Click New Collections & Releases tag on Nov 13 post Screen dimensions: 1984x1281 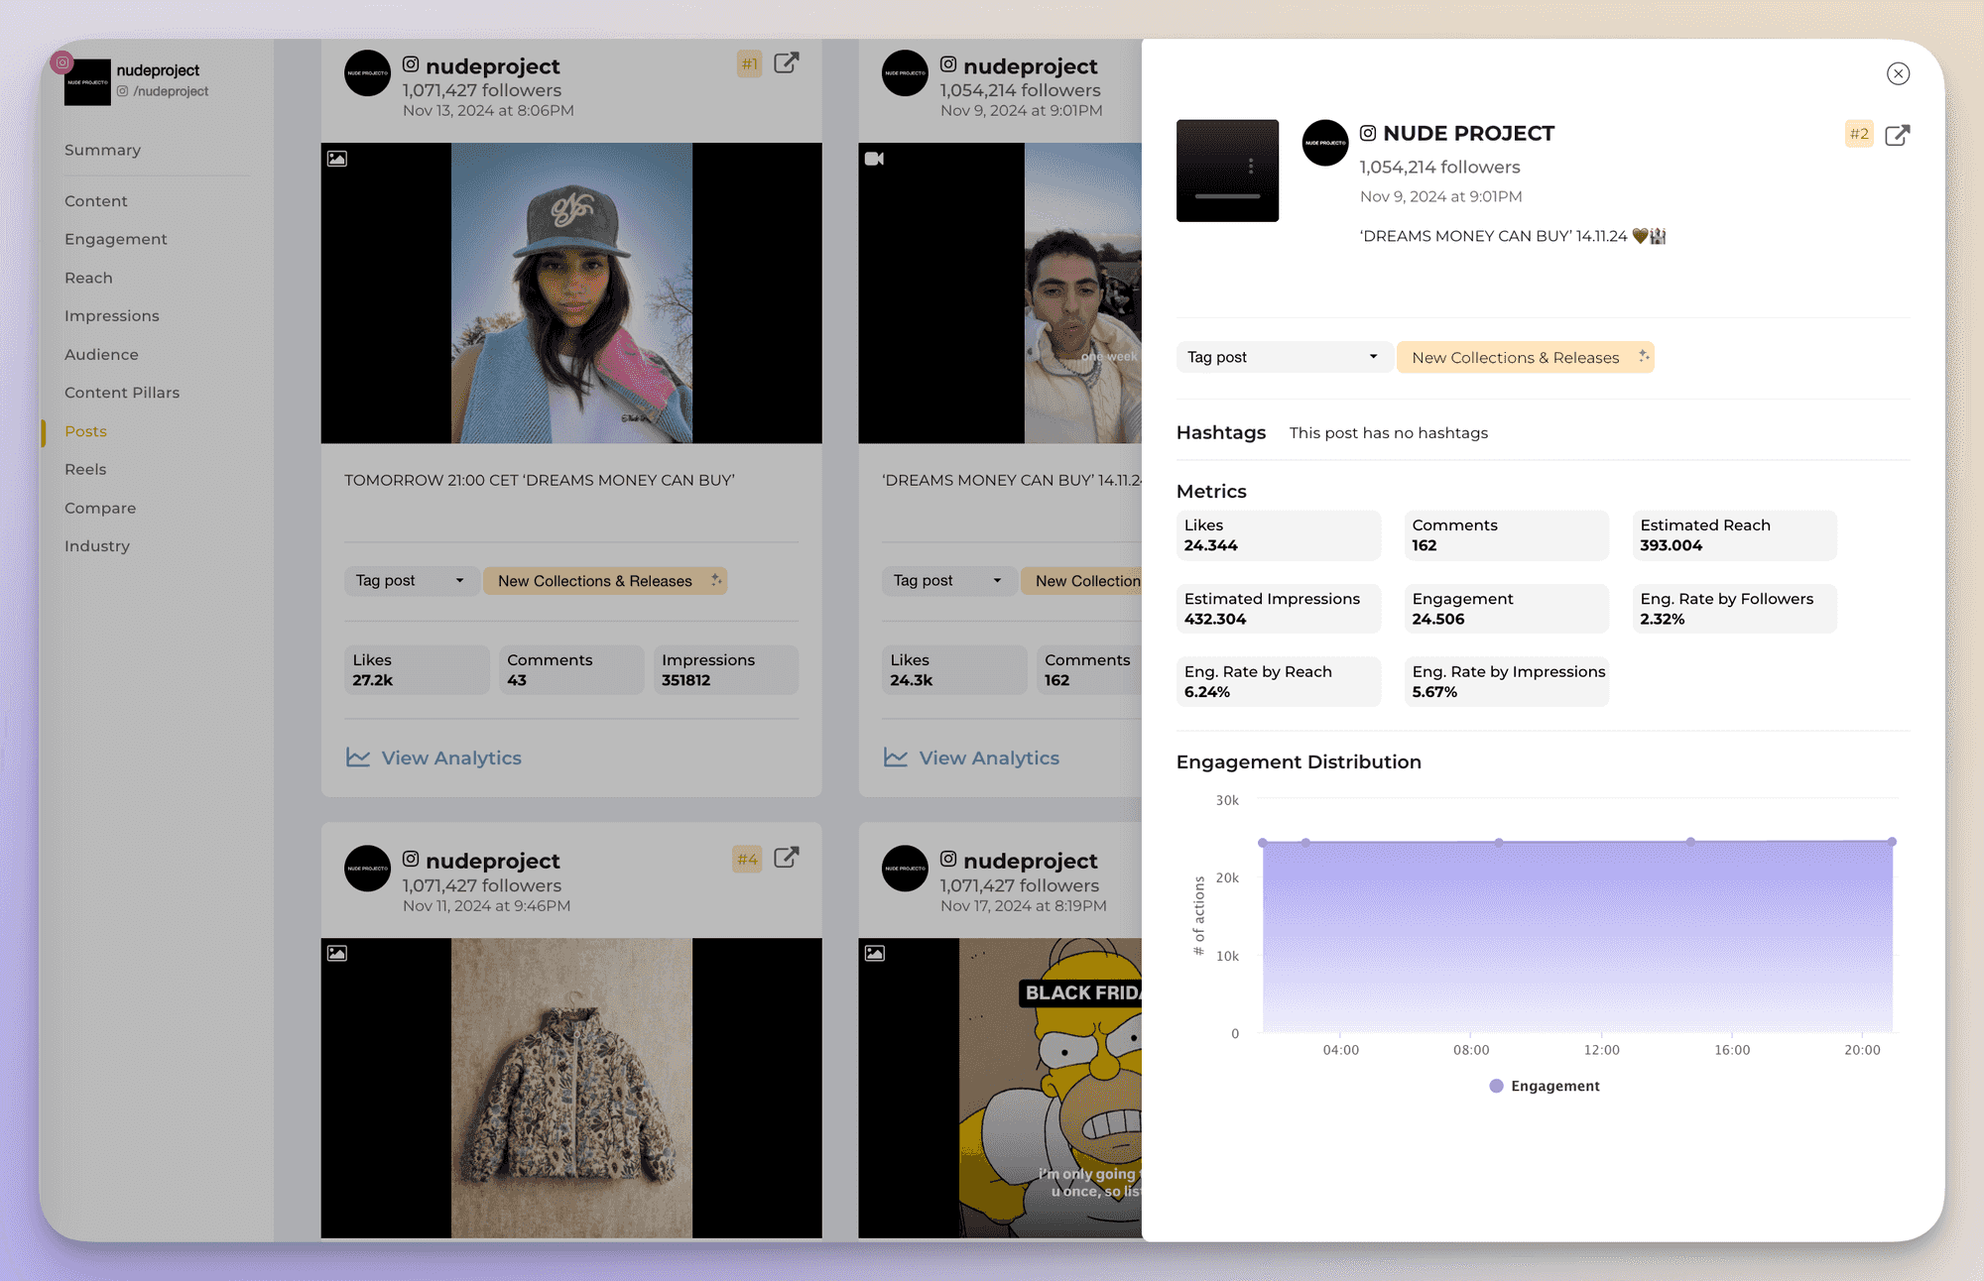pos(604,581)
